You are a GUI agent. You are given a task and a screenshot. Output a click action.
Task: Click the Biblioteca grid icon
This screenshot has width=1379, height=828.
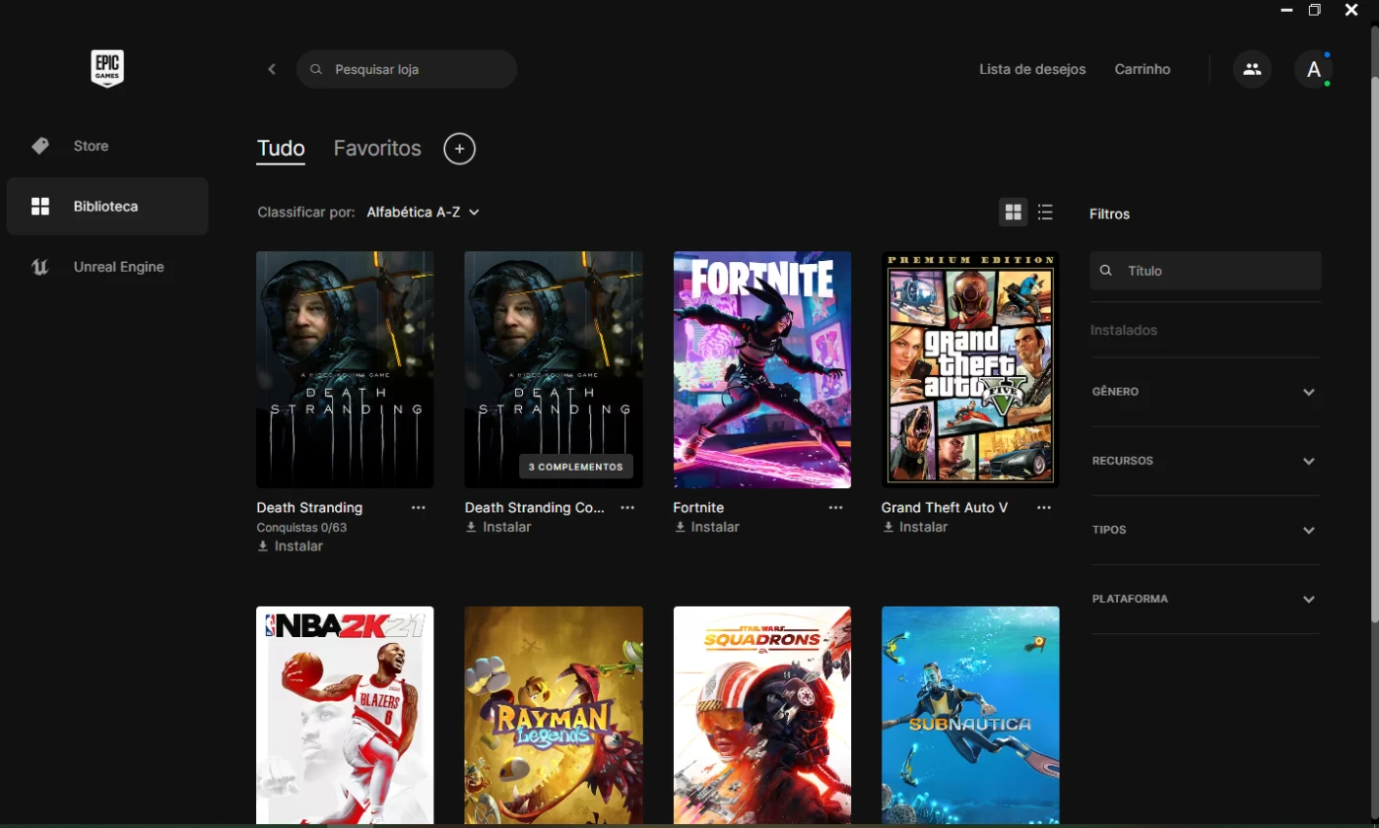point(40,206)
